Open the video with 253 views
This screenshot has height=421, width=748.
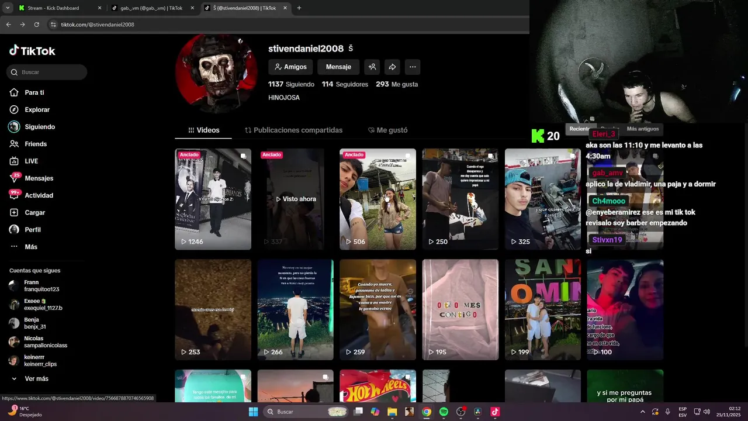click(213, 310)
